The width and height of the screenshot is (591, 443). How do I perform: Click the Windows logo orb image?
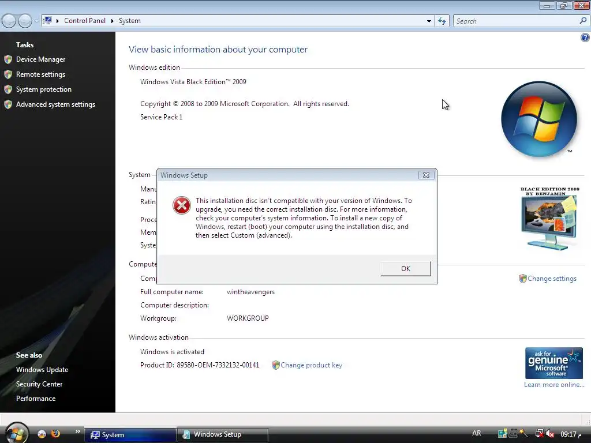539,119
